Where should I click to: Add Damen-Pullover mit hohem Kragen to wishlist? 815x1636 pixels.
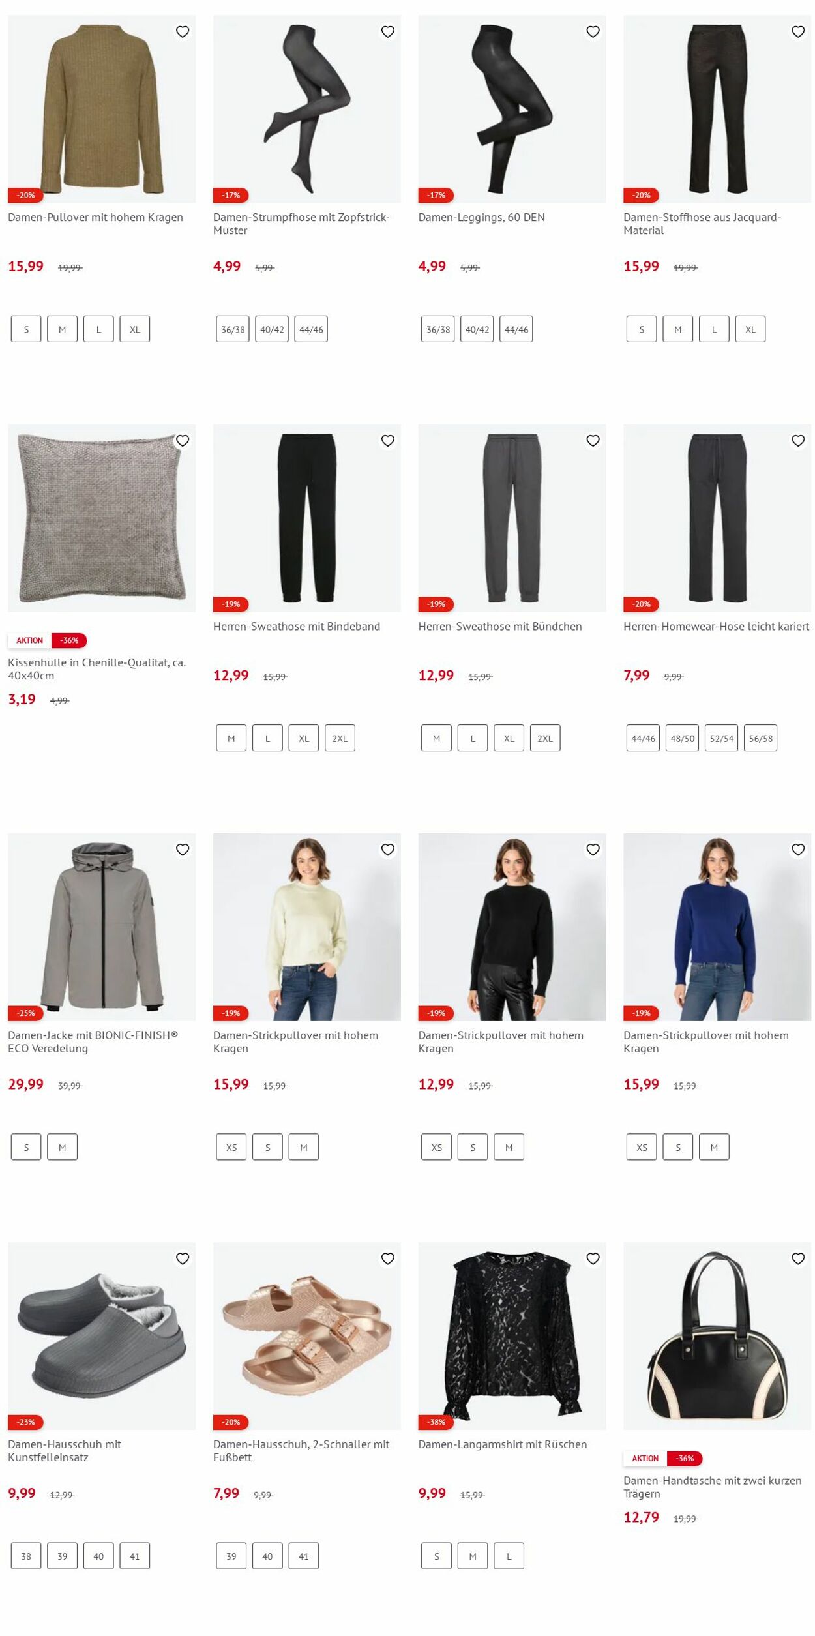click(x=183, y=31)
